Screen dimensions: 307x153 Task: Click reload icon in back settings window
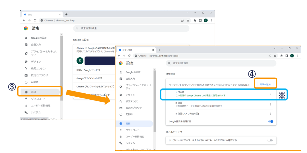[35, 21]
